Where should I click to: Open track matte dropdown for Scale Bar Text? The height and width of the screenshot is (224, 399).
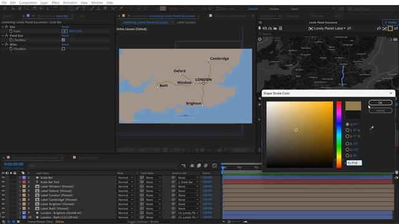153,182
